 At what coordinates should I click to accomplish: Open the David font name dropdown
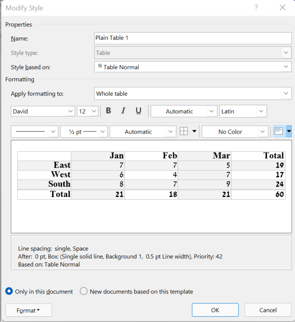(70, 111)
